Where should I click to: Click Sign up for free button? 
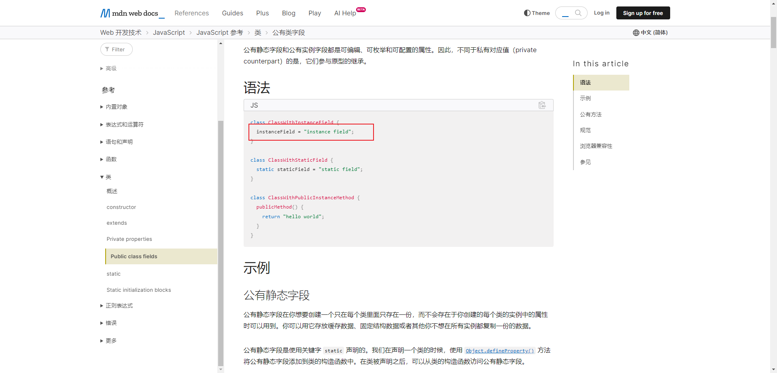[x=643, y=13]
